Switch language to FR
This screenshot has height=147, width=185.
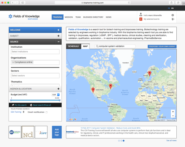(169, 8)
